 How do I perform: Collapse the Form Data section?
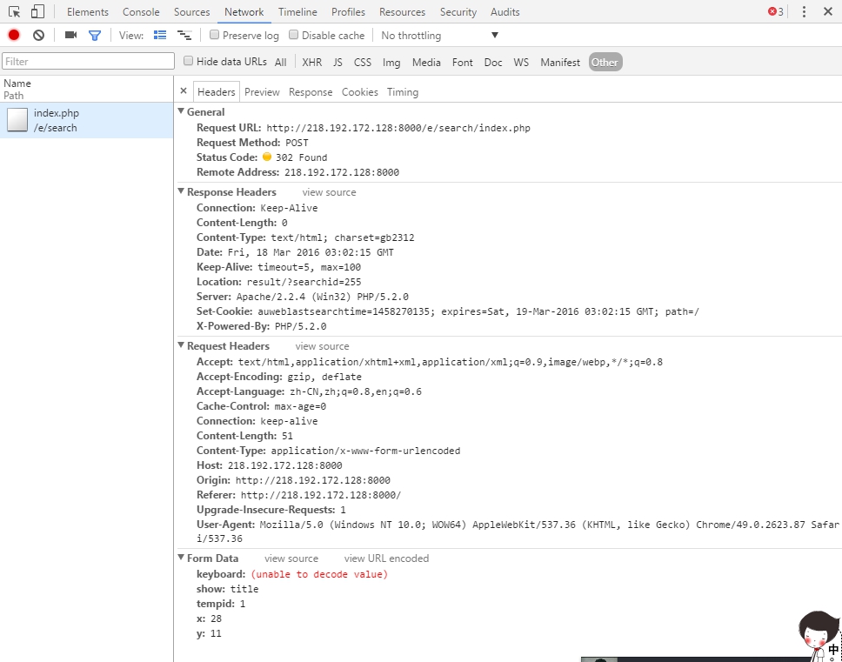point(181,558)
